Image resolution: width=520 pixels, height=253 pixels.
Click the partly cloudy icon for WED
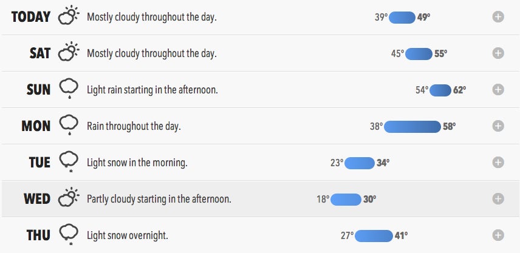coord(69,197)
